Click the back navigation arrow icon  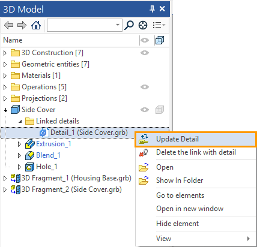pyautogui.click(x=8, y=25)
